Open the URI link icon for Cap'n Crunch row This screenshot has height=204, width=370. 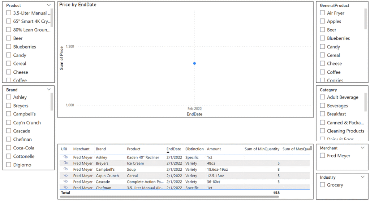[66, 175]
